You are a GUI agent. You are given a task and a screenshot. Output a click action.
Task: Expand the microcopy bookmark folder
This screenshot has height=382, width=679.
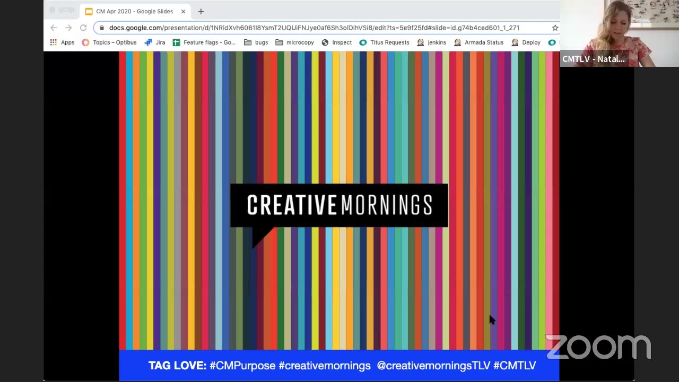(x=294, y=42)
